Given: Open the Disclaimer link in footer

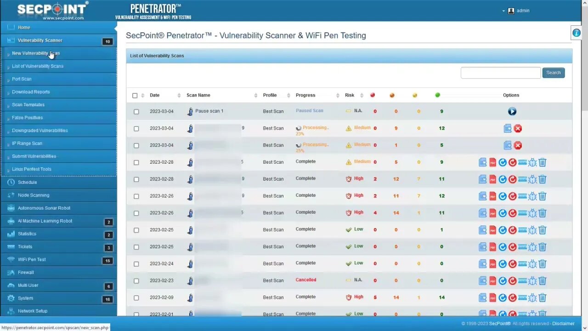Looking at the screenshot, I should pyautogui.click(x=563, y=324).
